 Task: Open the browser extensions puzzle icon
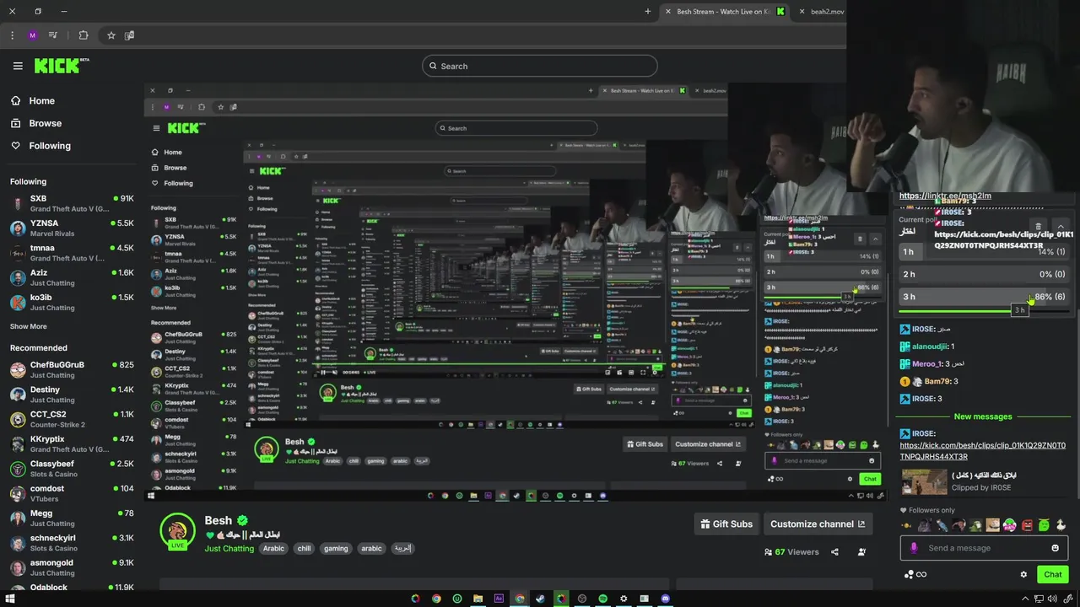click(84, 35)
